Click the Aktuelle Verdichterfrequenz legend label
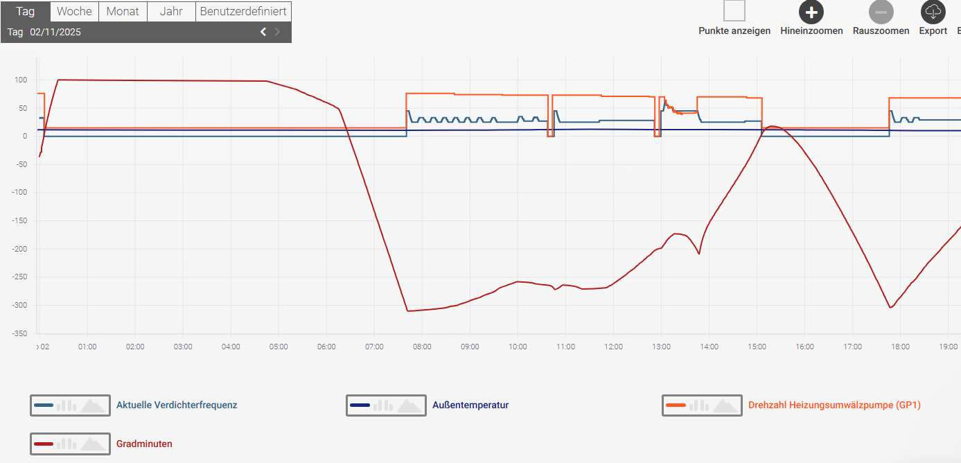The height and width of the screenshot is (463, 961). point(177,405)
